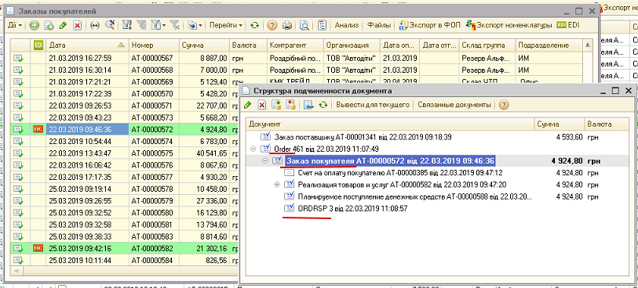Click the green EDI column header icon
Screen dimensions: 638x288
38,45
